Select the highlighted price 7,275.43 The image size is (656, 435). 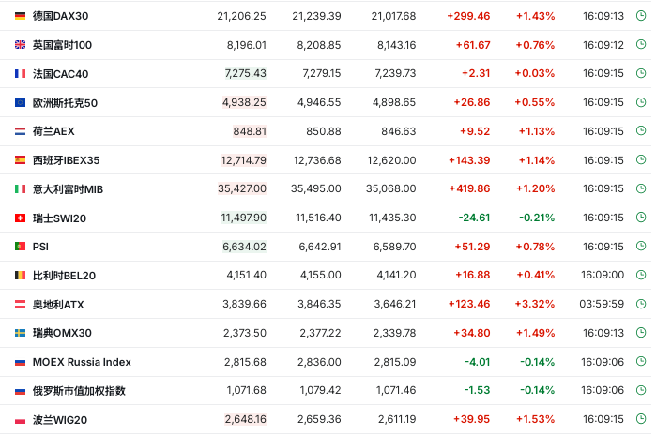[x=245, y=73]
